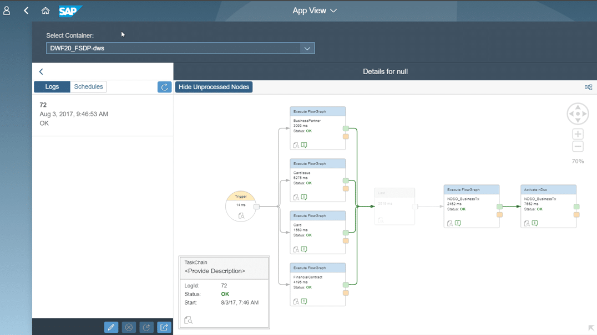597x335 pixels.
Task: Open the TaskChain log detail icon
Action: pyautogui.click(x=189, y=320)
